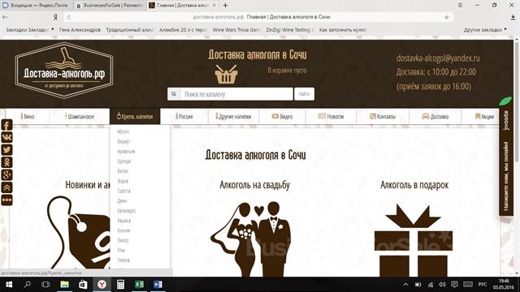Open the shopping basket icon
The height and width of the screenshot is (292, 520).
pyautogui.click(x=226, y=74)
